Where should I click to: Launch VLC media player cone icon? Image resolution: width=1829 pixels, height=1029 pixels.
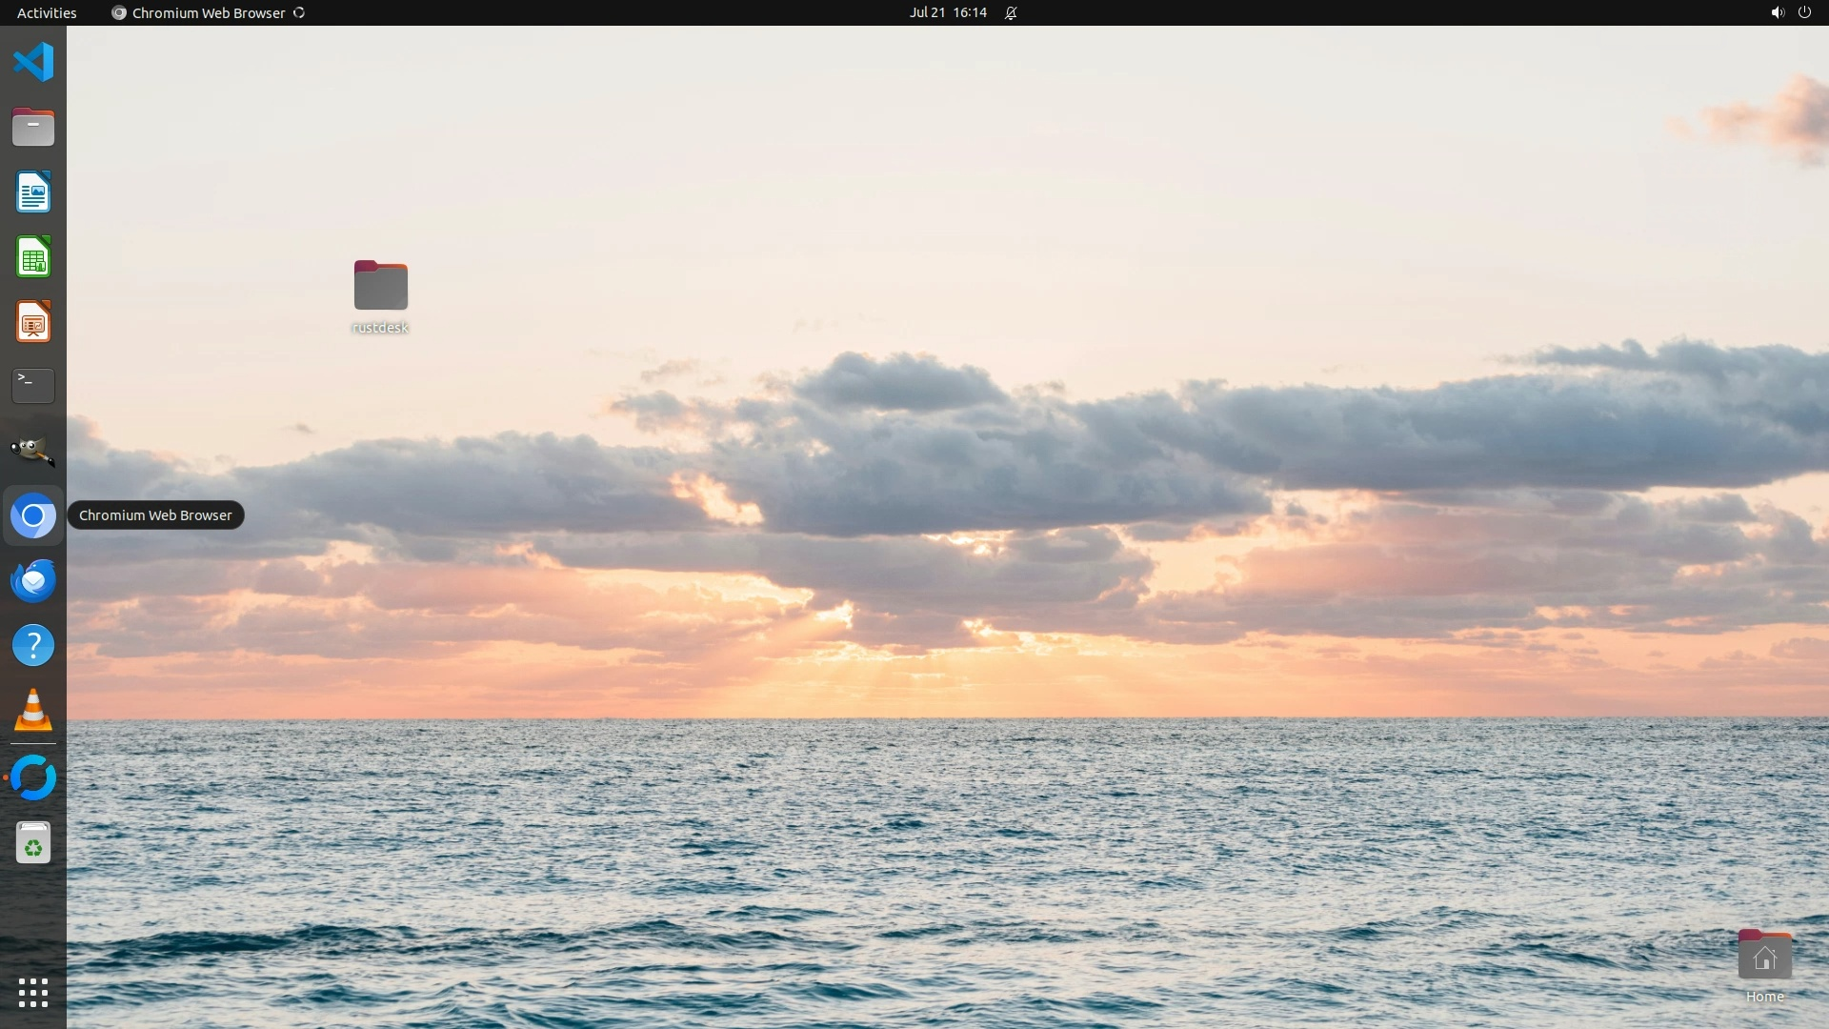pyautogui.click(x=33, y=711)
